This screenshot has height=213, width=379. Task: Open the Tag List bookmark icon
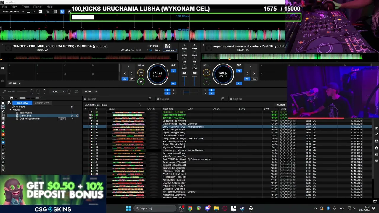tap(3, 103)
